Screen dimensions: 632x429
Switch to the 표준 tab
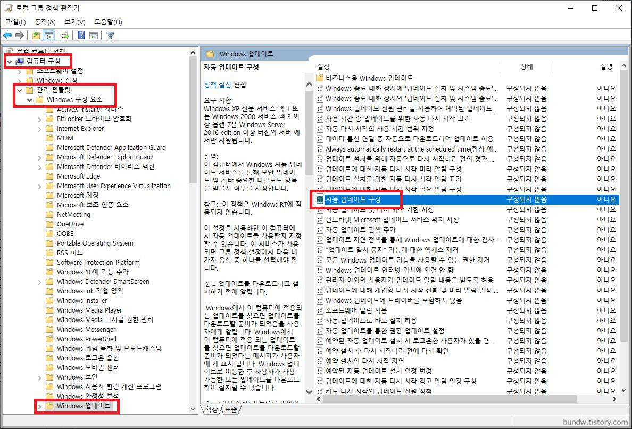click(x=231, y=409)
